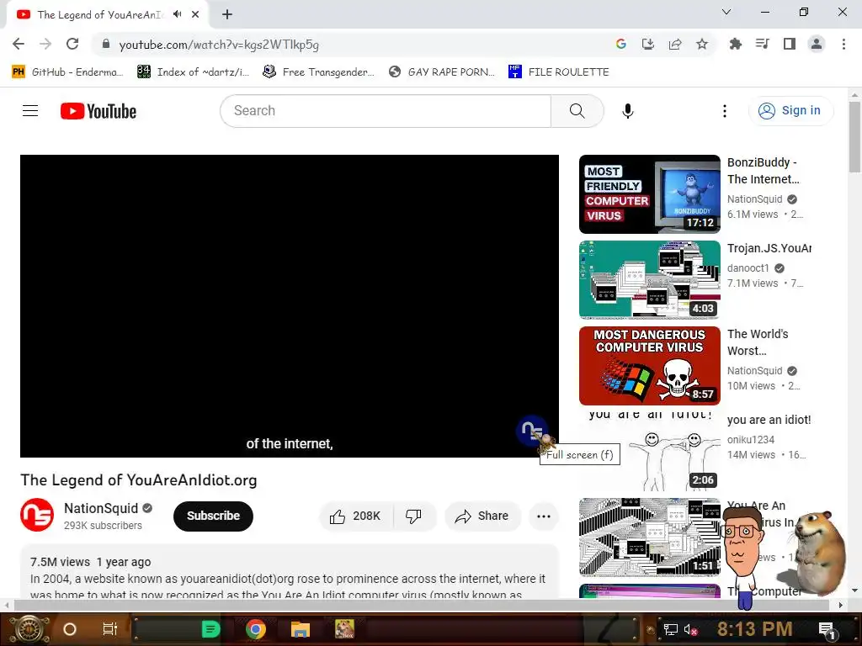Select The Legend of YouAreAnIdiot tab

point(99,15)
